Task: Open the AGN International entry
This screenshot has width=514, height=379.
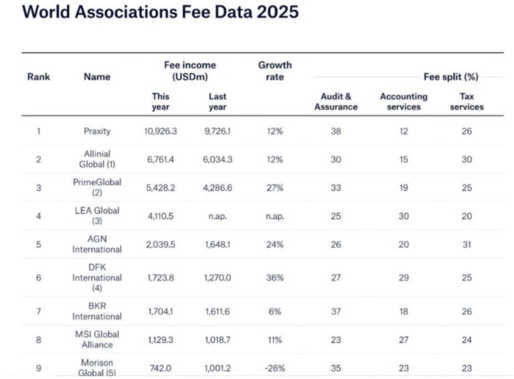Action: click(x=97, y=245)
